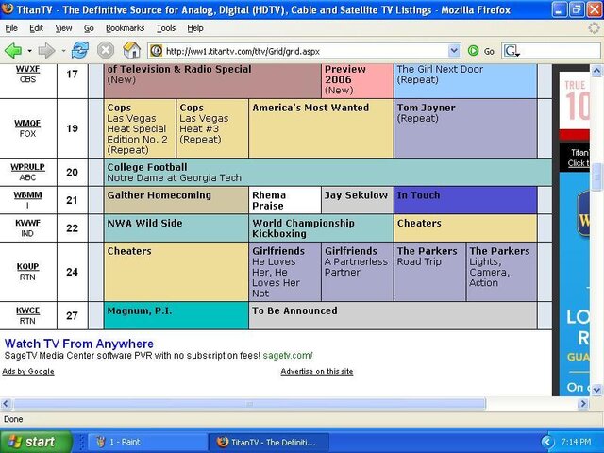Image resolution: width=604 pixels, height=453 pixels.
Task: Click the green Go button
Action: point(481,51)
